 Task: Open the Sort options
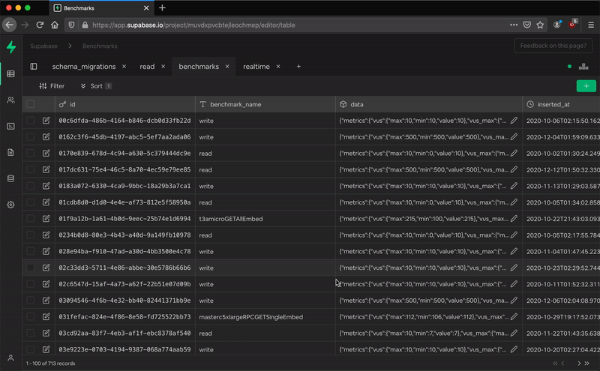(96, 86)
